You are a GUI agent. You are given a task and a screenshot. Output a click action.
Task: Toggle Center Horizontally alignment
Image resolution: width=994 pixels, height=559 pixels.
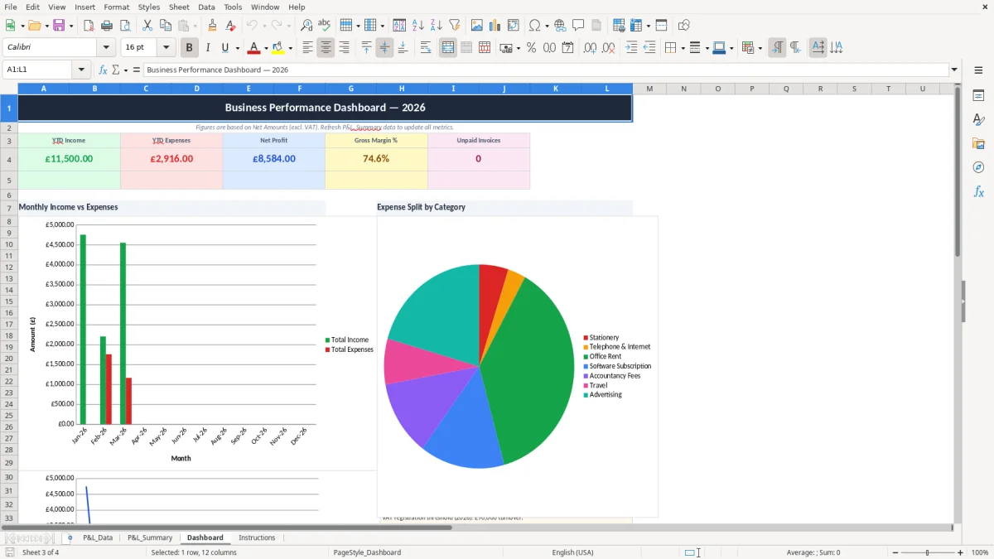326,48
